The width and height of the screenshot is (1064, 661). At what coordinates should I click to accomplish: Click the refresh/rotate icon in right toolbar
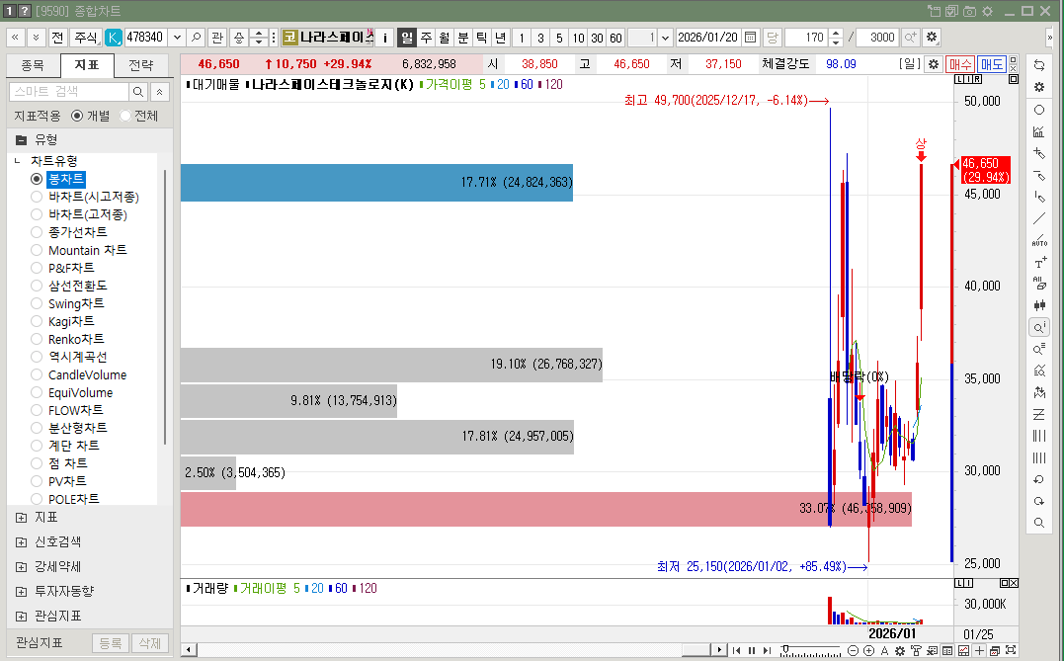coord(1039,65)
